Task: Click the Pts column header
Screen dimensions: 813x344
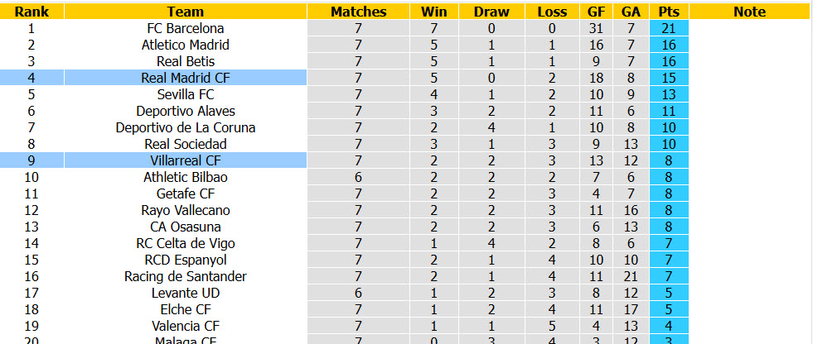Action: [669, 12]
